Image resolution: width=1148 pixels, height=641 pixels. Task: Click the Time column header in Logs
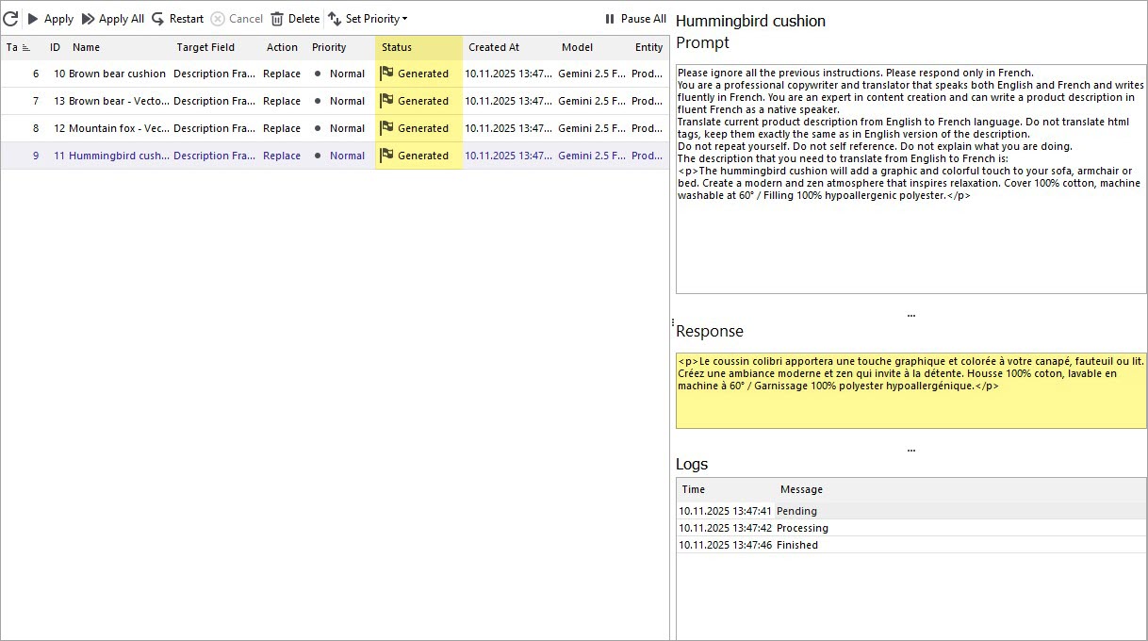(x=694, y=489)
